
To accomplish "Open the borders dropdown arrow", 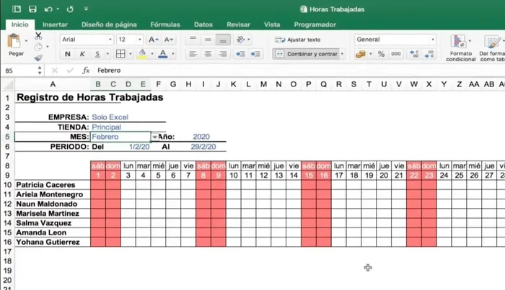I will pos(131,54).
